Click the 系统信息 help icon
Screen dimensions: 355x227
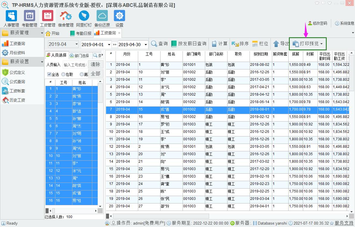click(x=337, y=23)
